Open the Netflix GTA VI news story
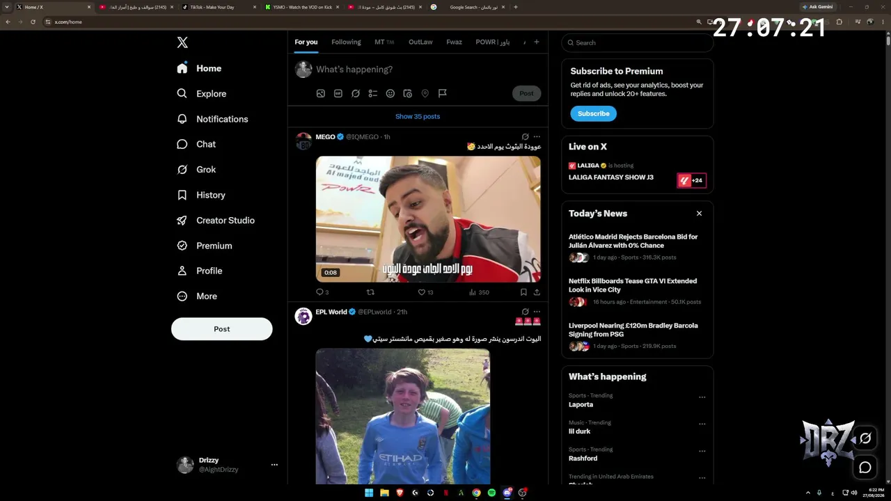This screenshot has width=891, height=501. pos(637,293)
